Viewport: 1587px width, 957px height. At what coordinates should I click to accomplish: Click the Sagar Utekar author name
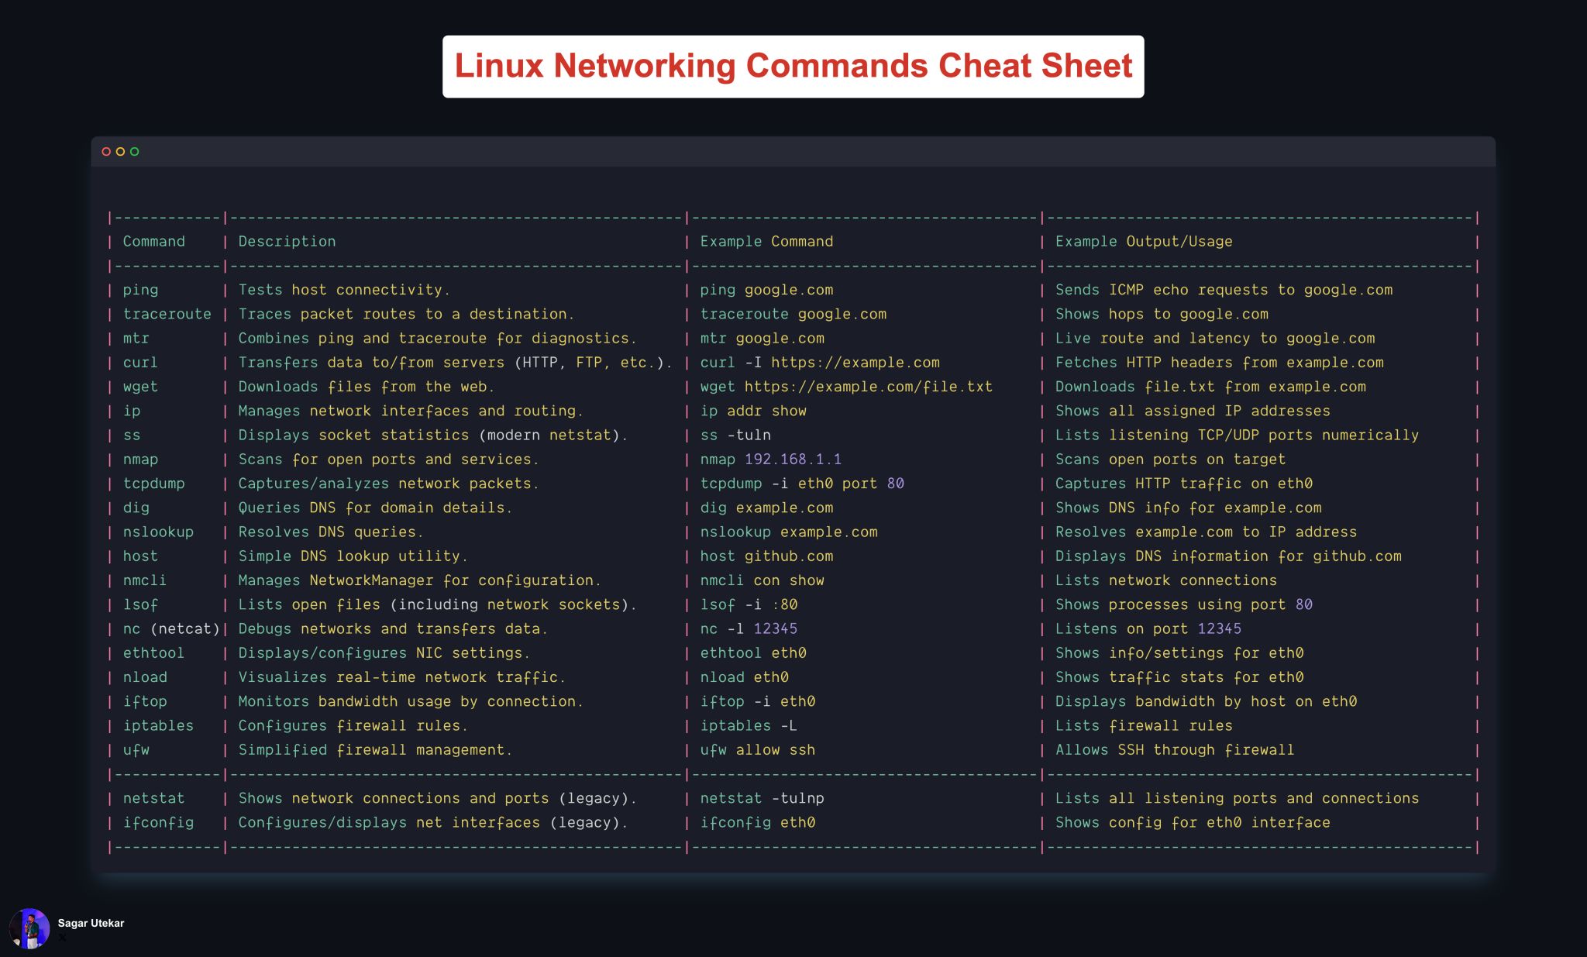point(91,923)
